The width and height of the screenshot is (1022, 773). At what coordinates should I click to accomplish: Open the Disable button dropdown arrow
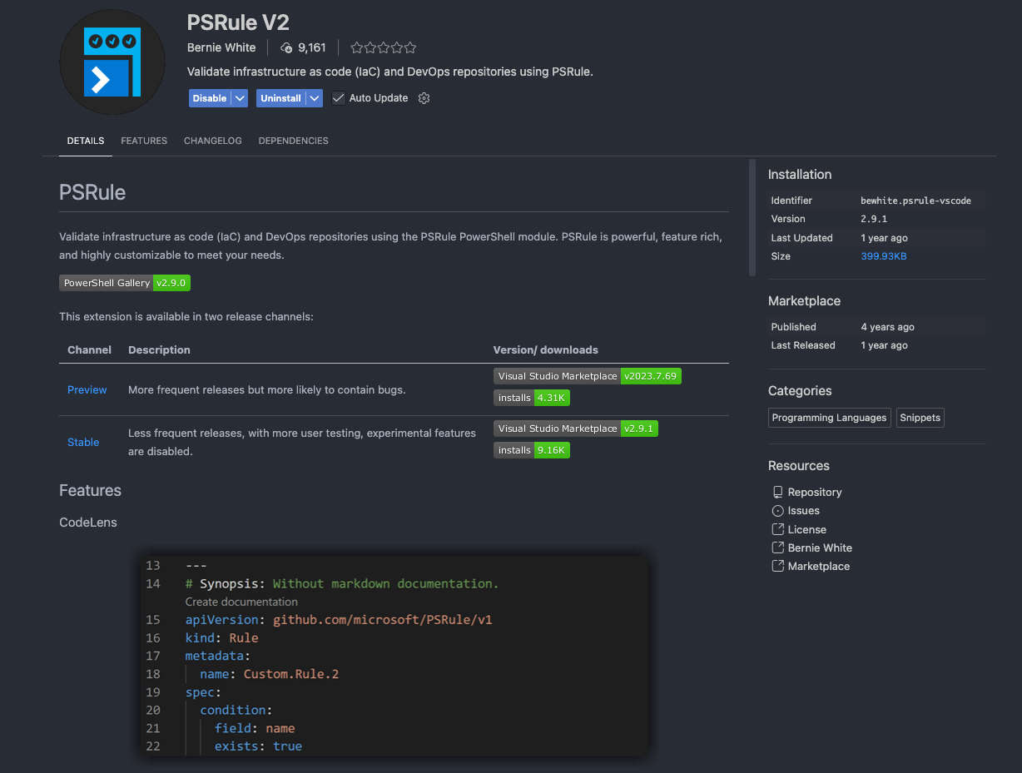pos(240,98)
